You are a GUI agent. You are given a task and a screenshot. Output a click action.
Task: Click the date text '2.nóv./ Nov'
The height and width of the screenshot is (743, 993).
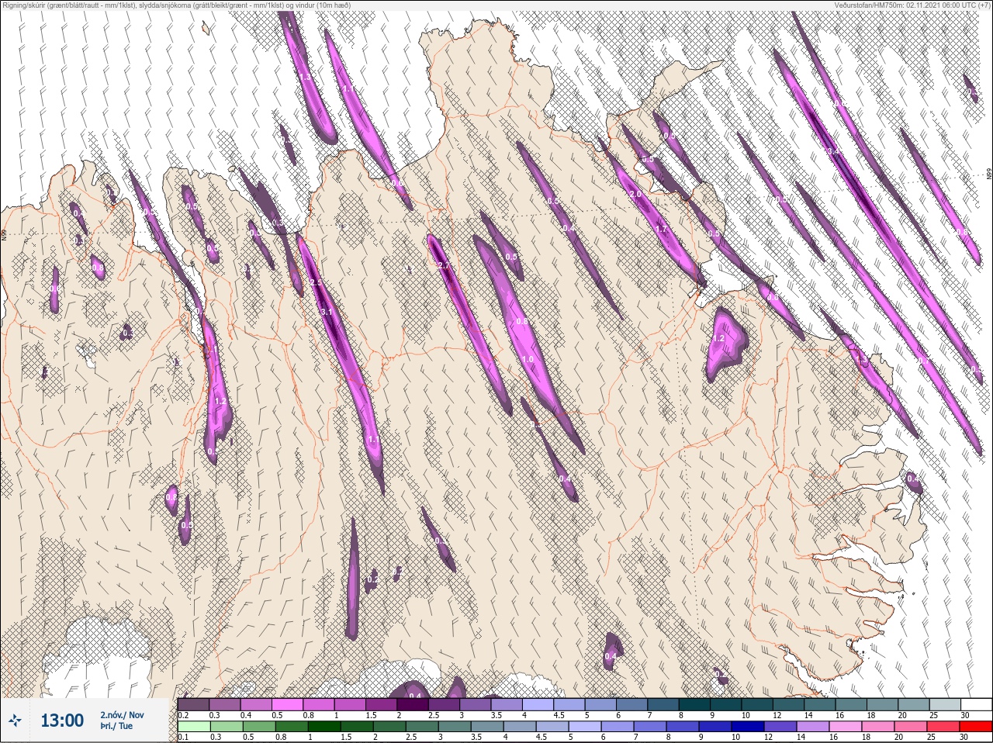122,715
